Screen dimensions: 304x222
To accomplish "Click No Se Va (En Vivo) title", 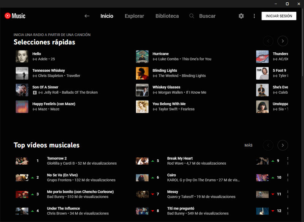I will pyautogui.click(x=62, y=175).
